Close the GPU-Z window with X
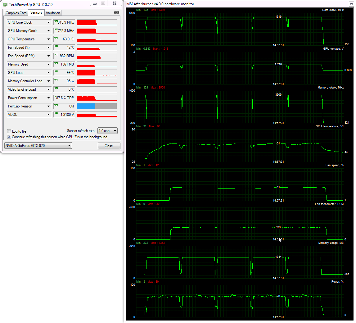 click(115, 3)
